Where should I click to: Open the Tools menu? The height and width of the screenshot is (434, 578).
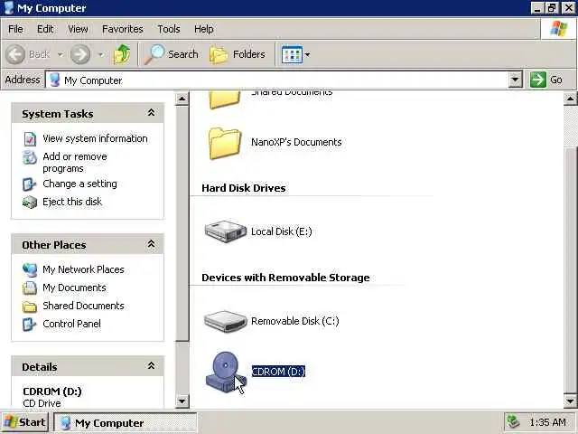pos(169,29)
